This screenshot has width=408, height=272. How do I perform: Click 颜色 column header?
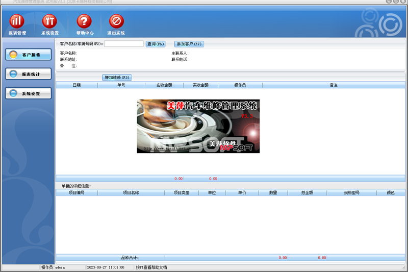click(391, 192)
